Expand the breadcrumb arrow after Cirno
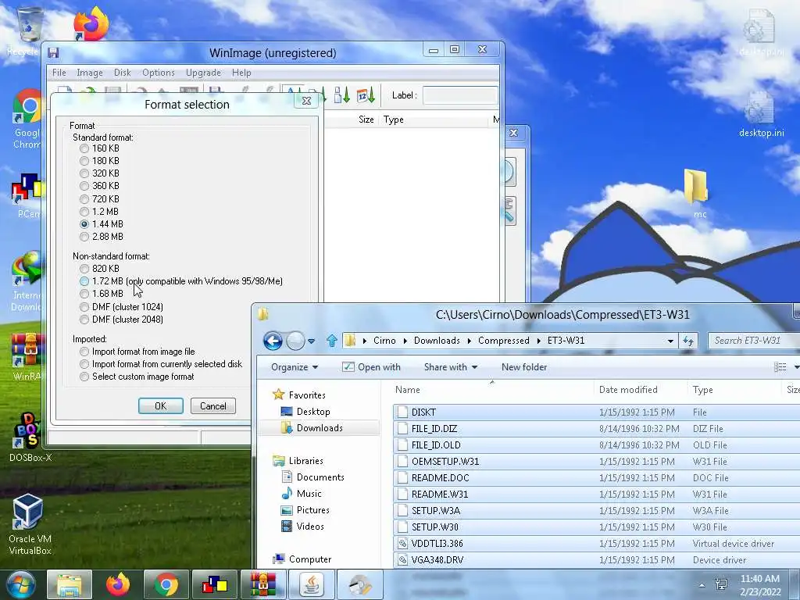The width and height of the screenshot is (800, 600). [405, 341]
